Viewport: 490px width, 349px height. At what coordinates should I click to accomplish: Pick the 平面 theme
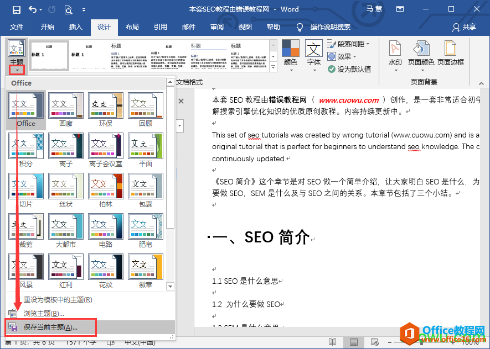coord(146,150)
